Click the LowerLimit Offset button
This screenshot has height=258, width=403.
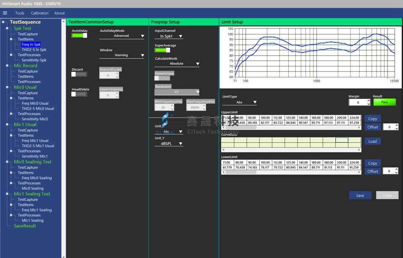(372, 171)
